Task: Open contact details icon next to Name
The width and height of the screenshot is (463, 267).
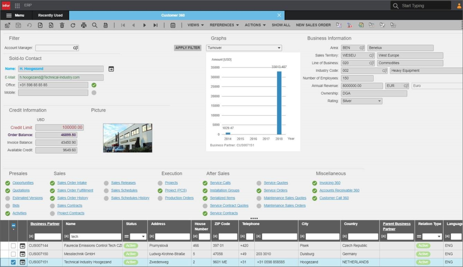Action: 111,69
